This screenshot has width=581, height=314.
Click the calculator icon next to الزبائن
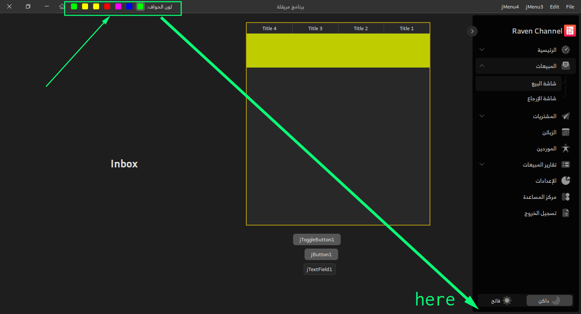(566, 132)
